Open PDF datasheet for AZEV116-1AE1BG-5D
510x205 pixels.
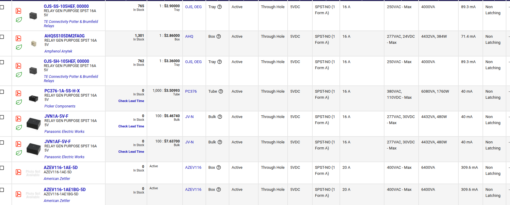(18, 194)
